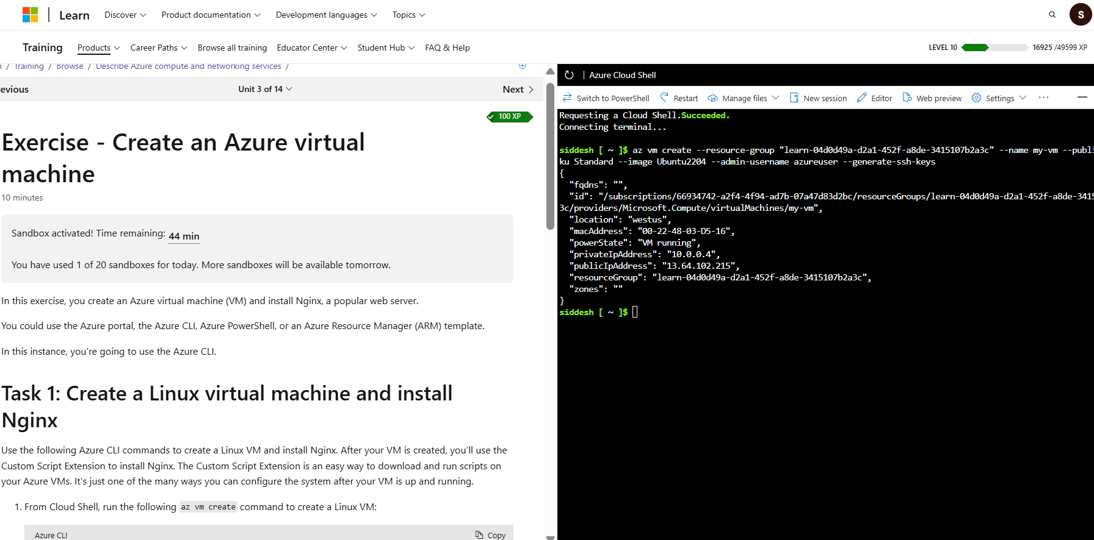Image resolution: width=1094 pixels, height=540 pixels.
Task: Click the 44 min time remaining text
Action: click(184, 236)
